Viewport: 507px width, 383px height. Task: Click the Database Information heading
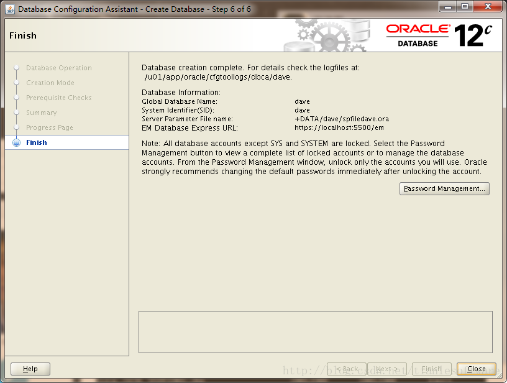[181, 93]
